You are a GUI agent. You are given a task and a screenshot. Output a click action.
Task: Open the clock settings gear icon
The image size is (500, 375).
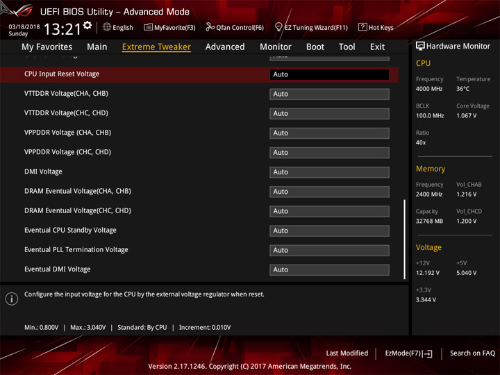(87, 25)
